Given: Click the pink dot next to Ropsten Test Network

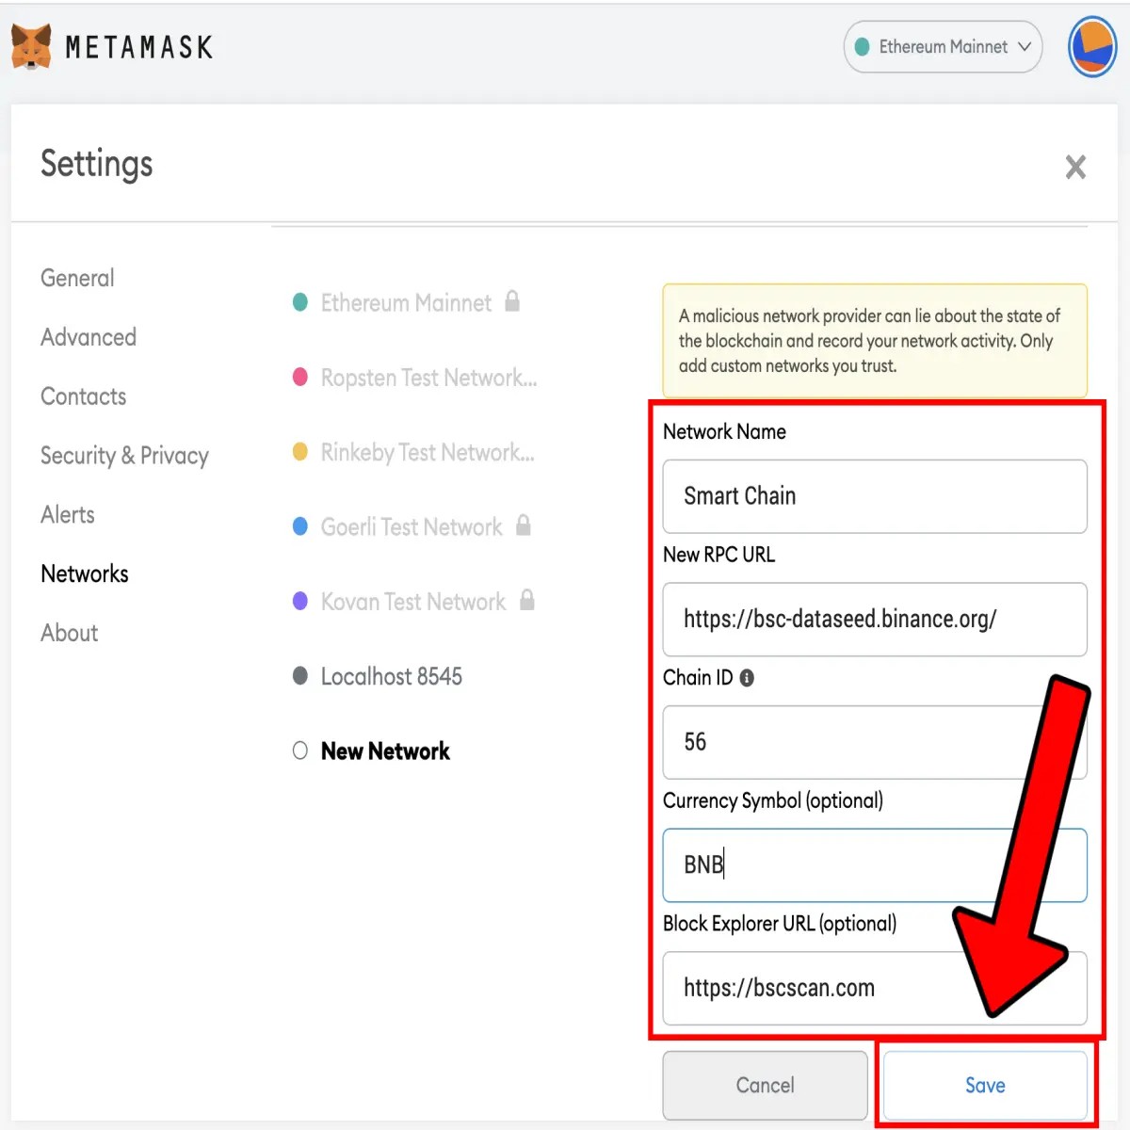Looking at the screenshot, I should coord(300,377).
